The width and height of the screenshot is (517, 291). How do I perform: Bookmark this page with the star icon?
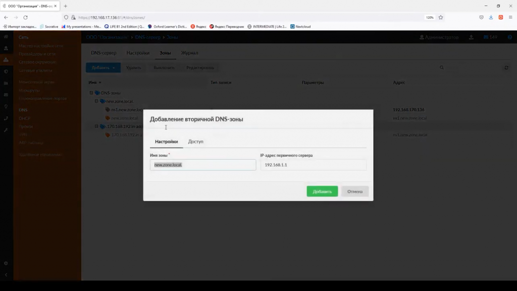[441, 18]
